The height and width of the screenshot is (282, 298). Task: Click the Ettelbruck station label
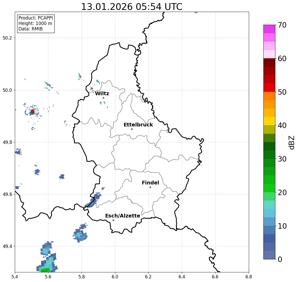click(x=138, y=125)
